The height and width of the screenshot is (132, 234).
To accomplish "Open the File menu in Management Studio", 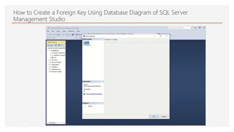I will pos(48,31).
